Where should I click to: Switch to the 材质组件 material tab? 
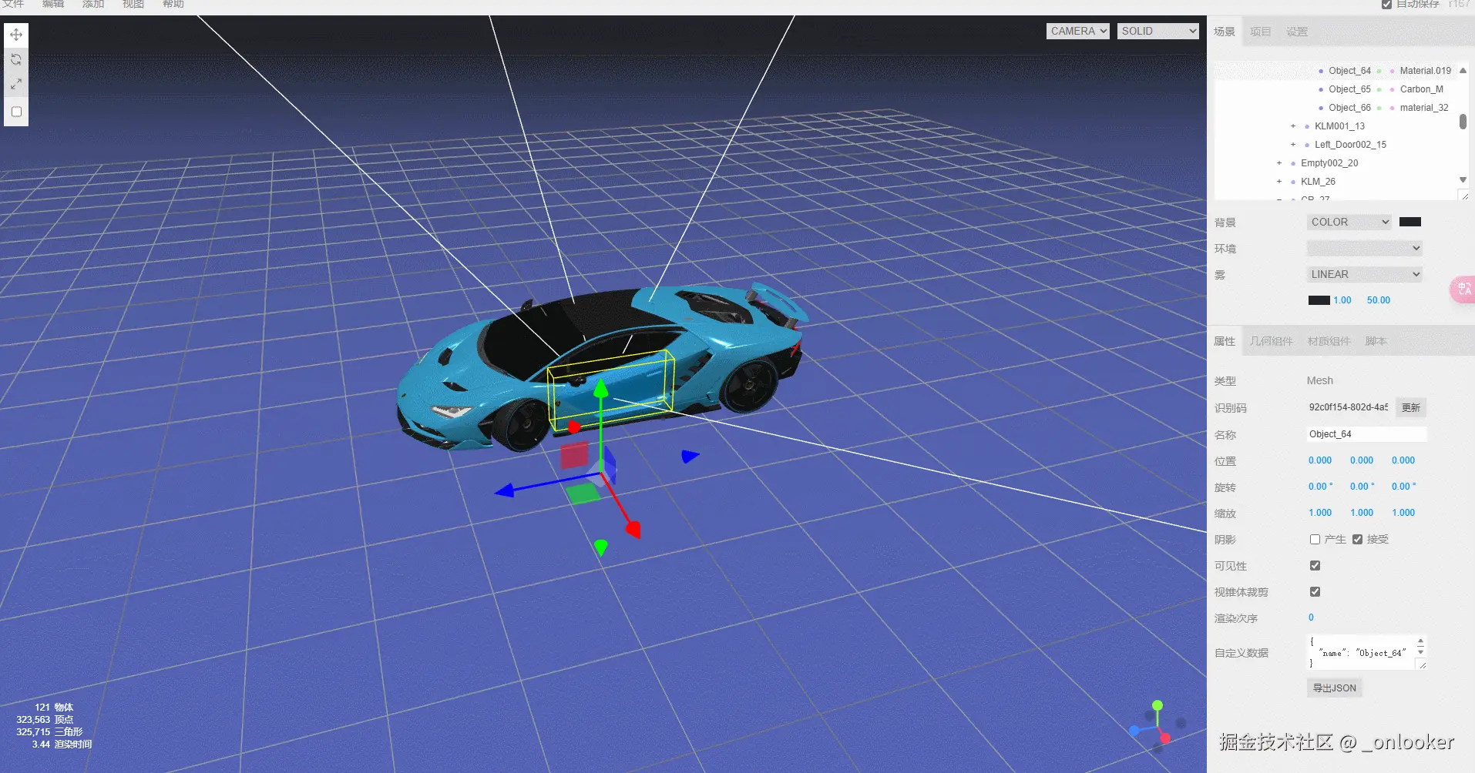coord(1329,341)
